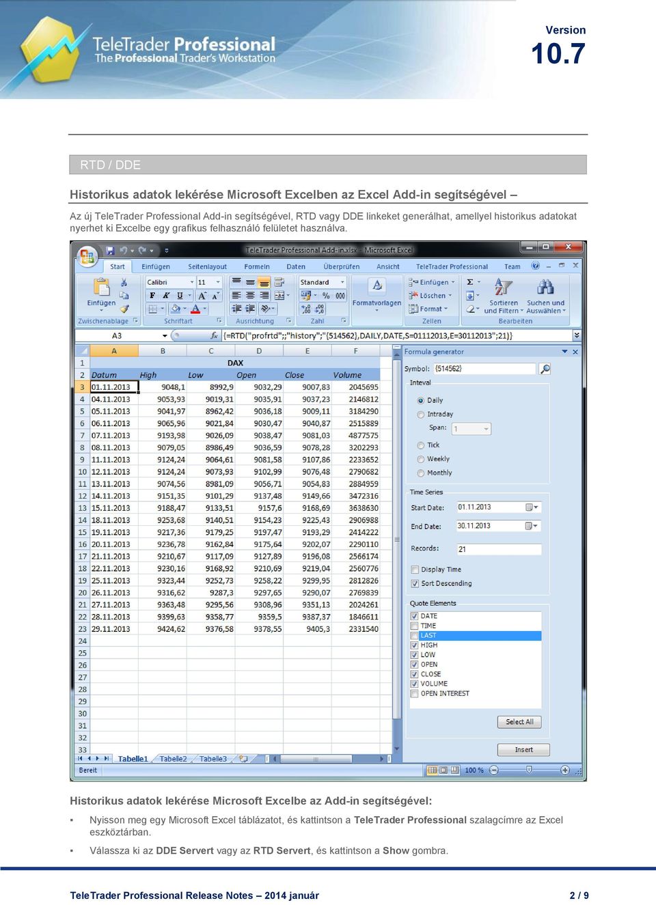Click the percent style icon
Screen dimensions: 656x905
click(326, 296)
